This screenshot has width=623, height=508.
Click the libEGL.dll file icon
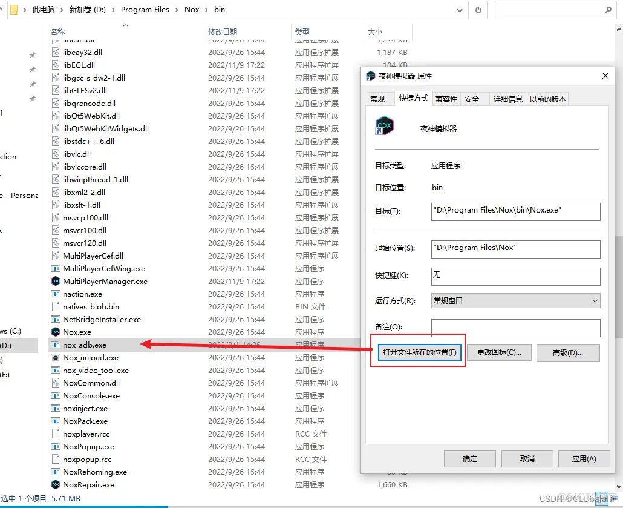(56, 65)
